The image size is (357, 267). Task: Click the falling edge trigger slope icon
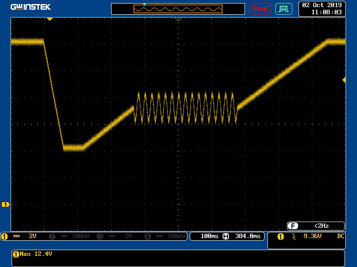tap(294, 236)
